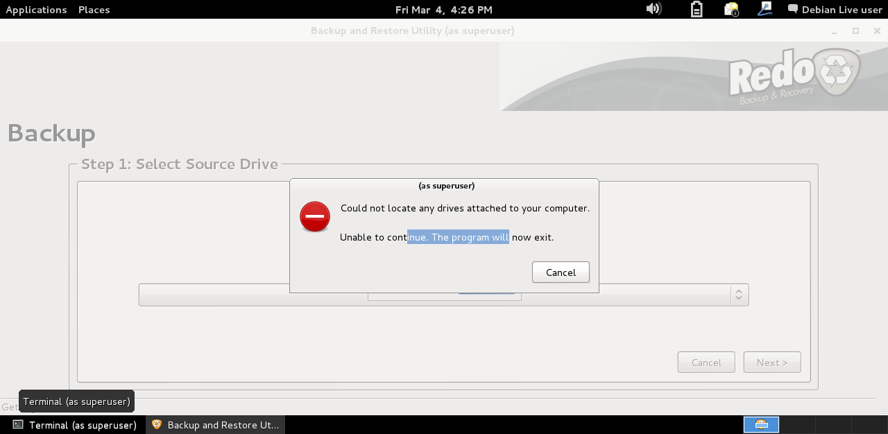The width and height of the screenshot is (888, 434).
Task: Click the clock showing Fri Mar 4
Action: (x=443, y=10)
